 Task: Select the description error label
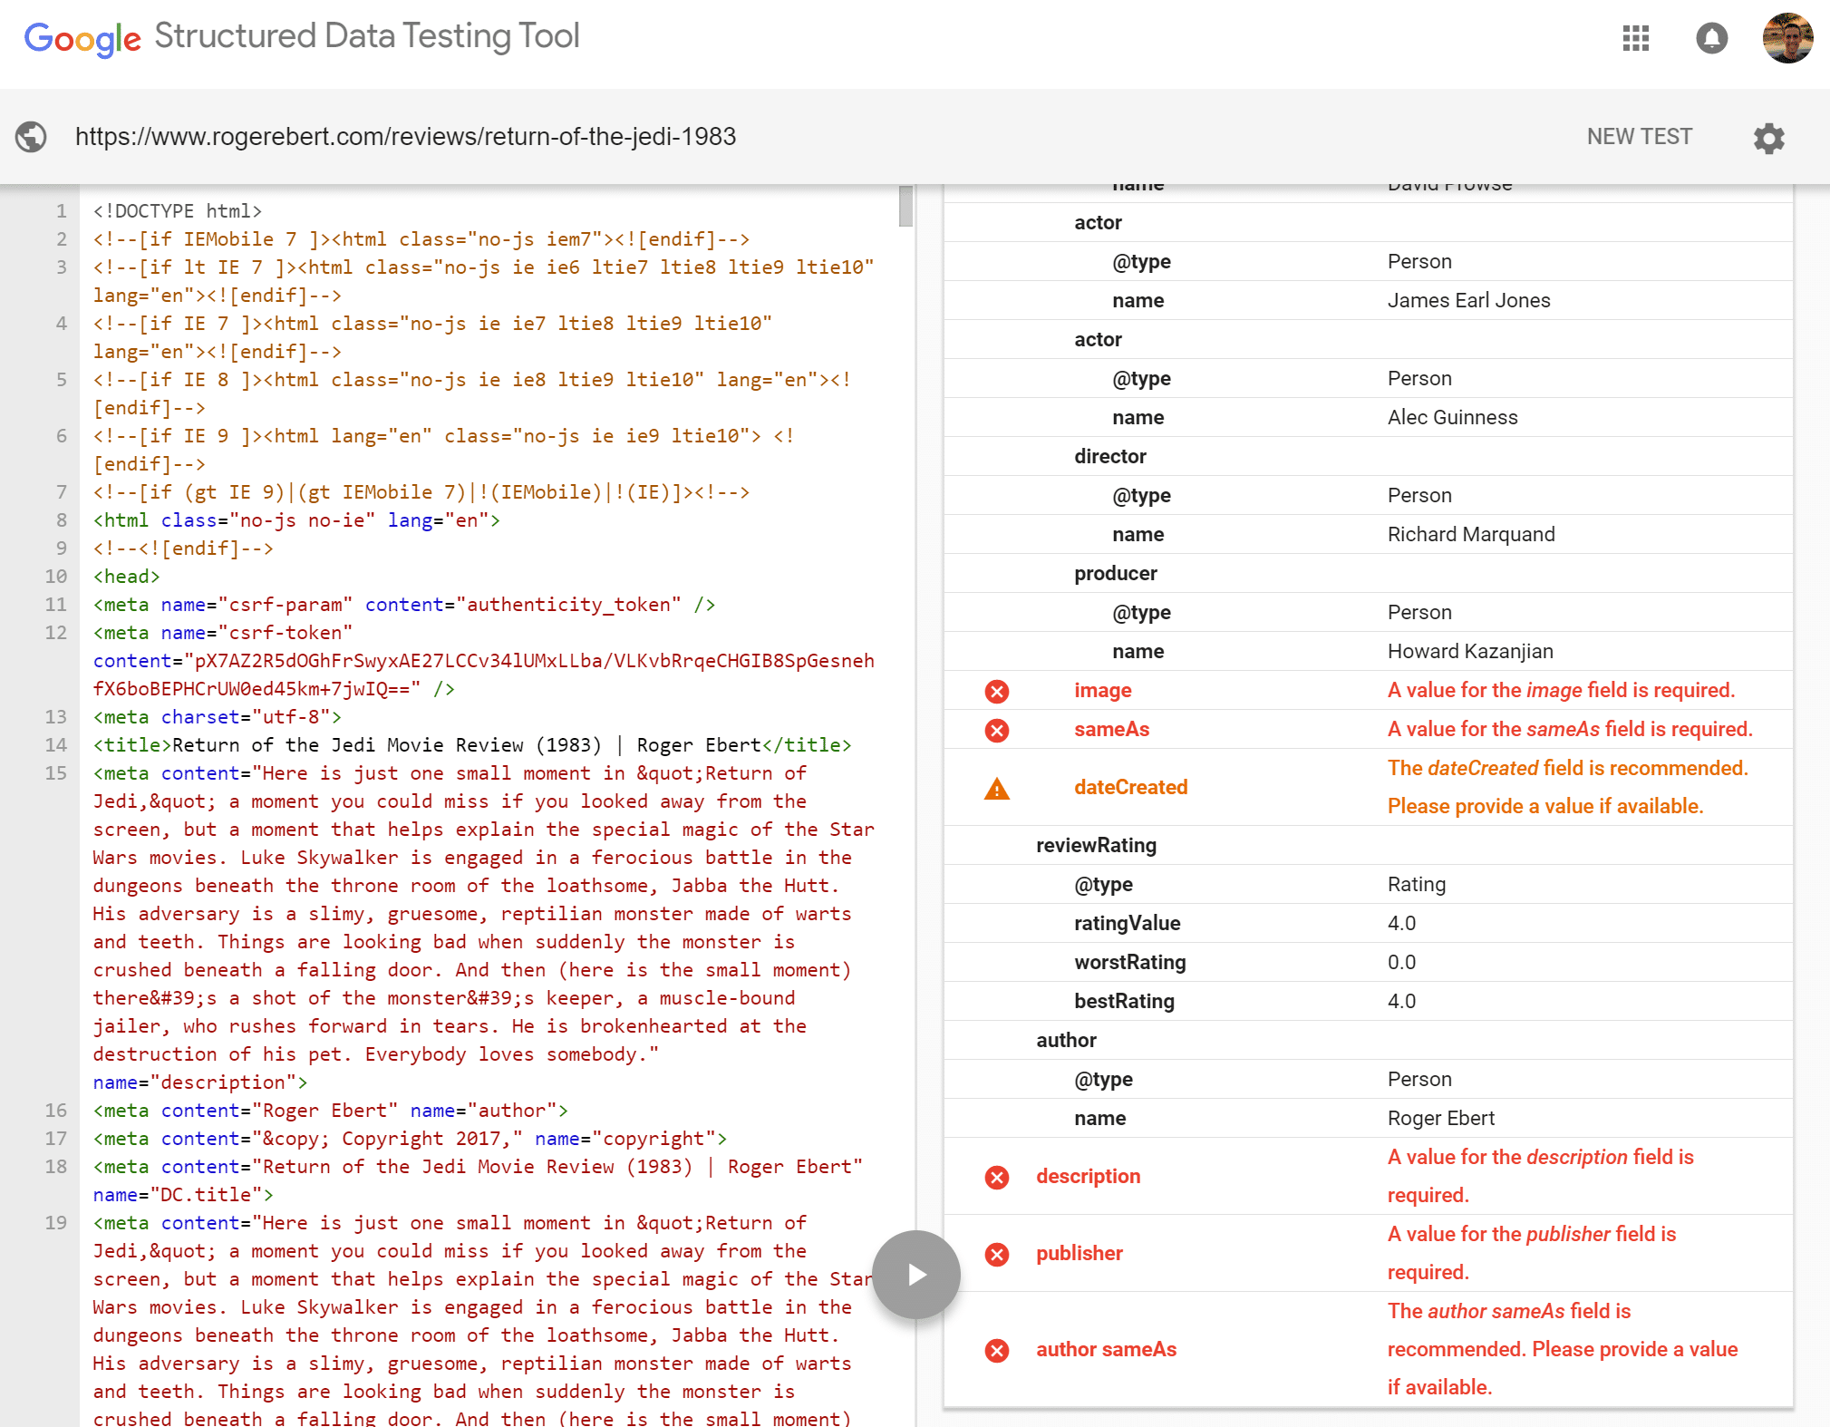[1088, 1177]
